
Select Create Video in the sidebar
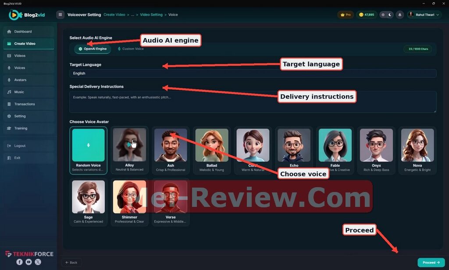[x=29, y=43]
